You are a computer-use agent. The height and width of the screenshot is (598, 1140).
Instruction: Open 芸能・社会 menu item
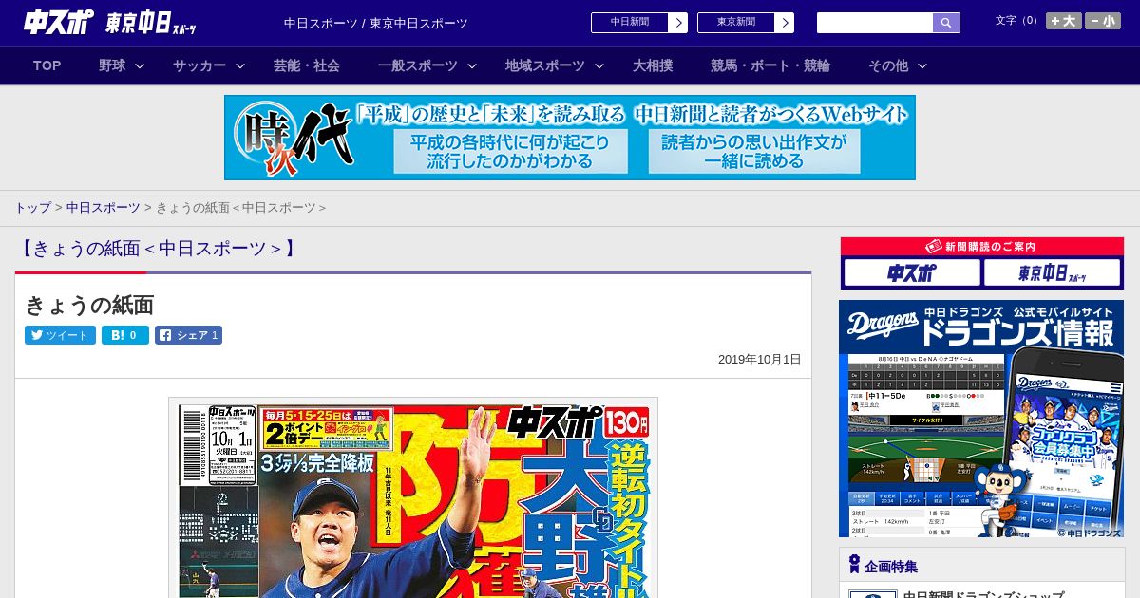pyautogui.click(x=307, y=65)
